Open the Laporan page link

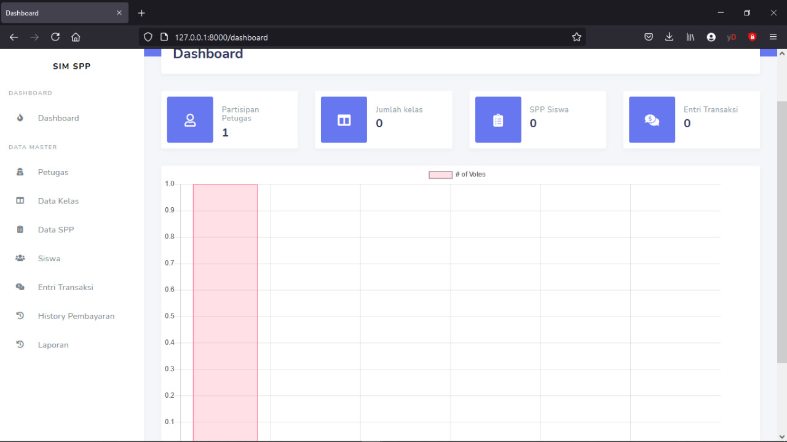click(x=53, y=345)
